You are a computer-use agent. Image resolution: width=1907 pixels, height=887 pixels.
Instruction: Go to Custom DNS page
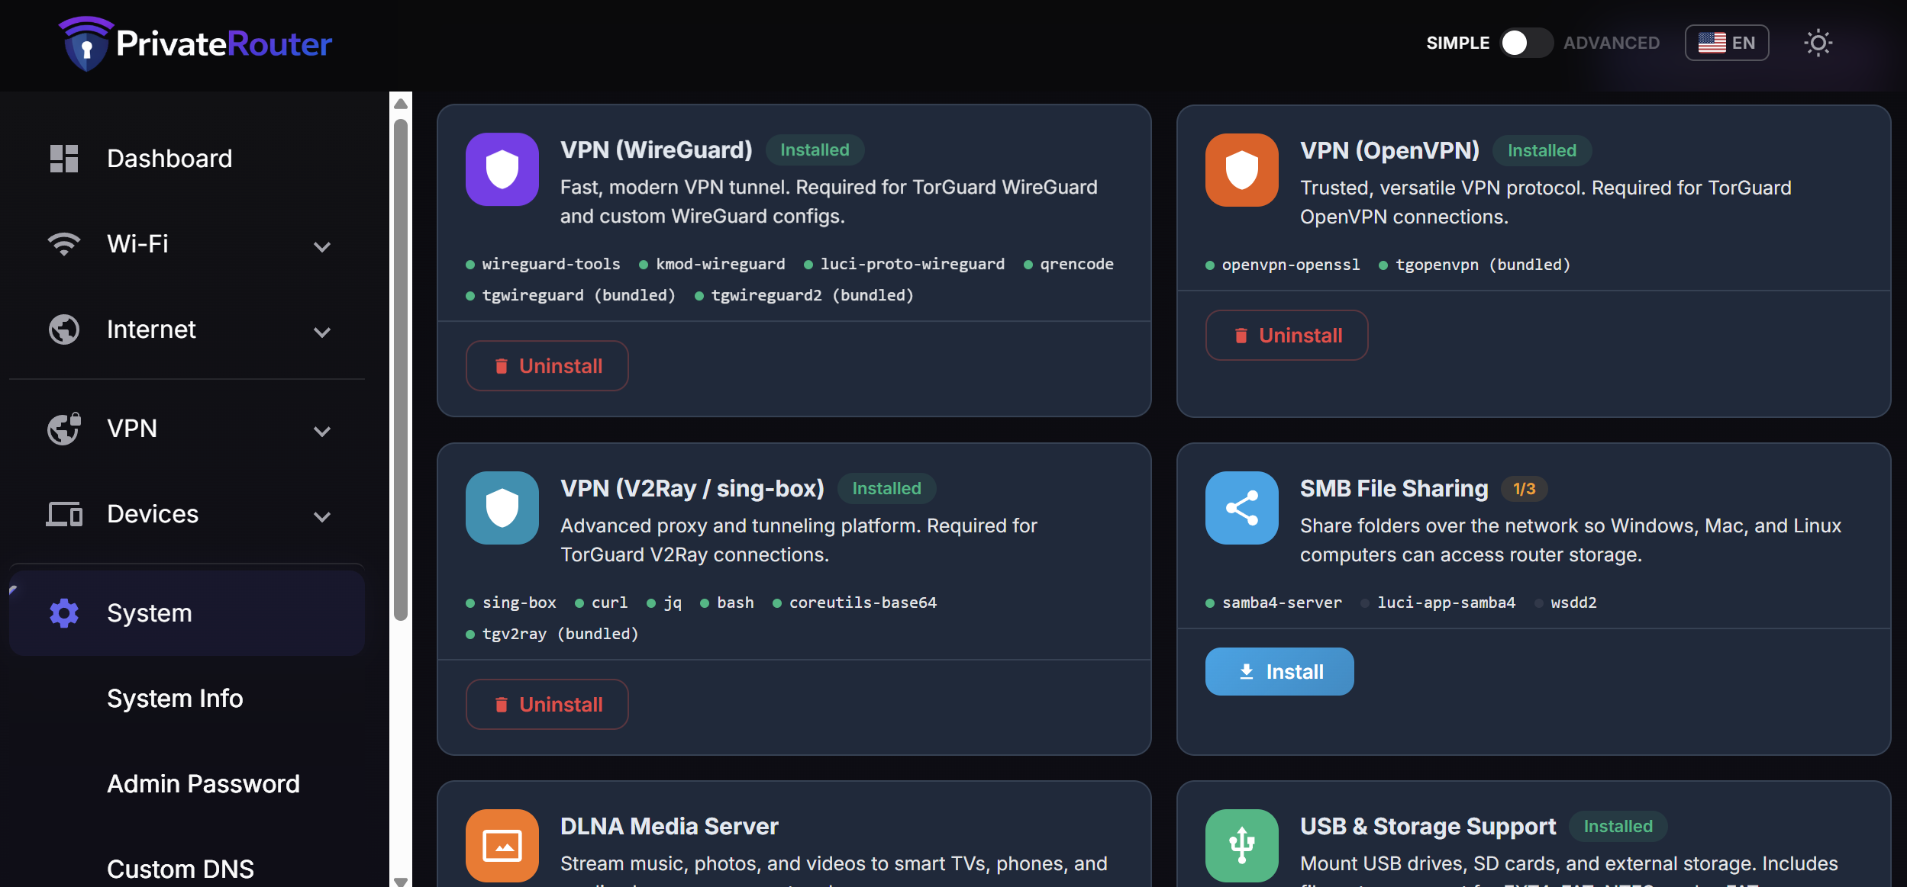pos(180,869)
